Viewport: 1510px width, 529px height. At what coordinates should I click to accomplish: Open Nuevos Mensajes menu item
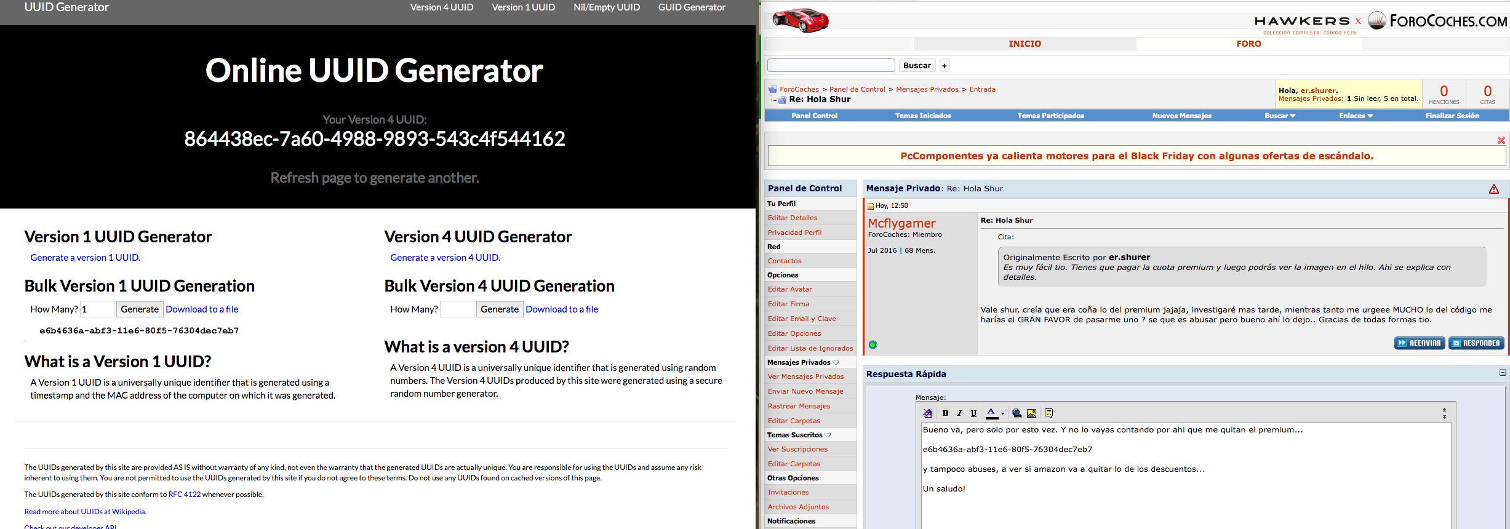(1181, 116)
